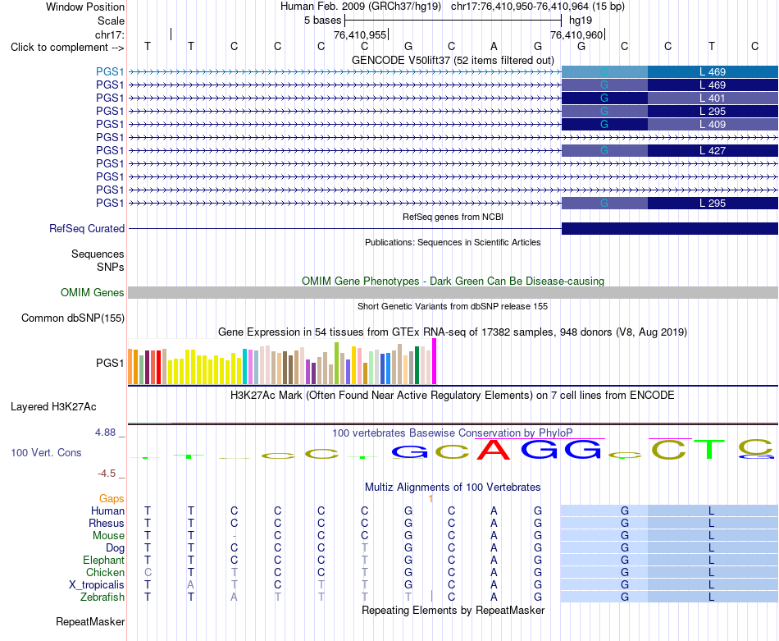
Task: Click the hg19 label next to scale
Action: tap(581, 21)
